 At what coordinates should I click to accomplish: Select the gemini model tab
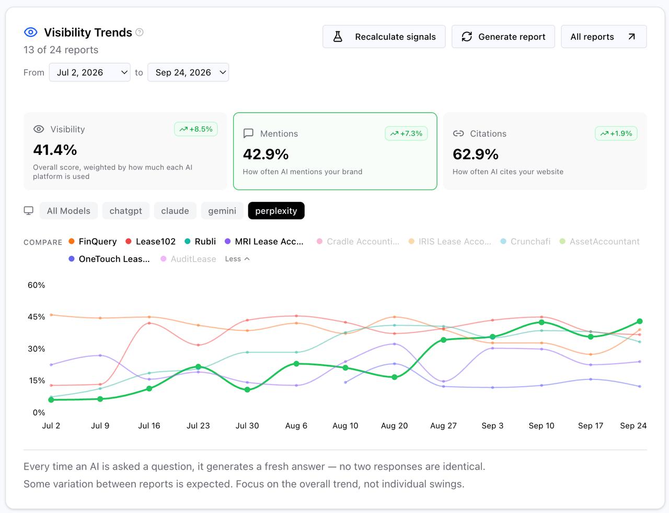click(x=222, y=211)
